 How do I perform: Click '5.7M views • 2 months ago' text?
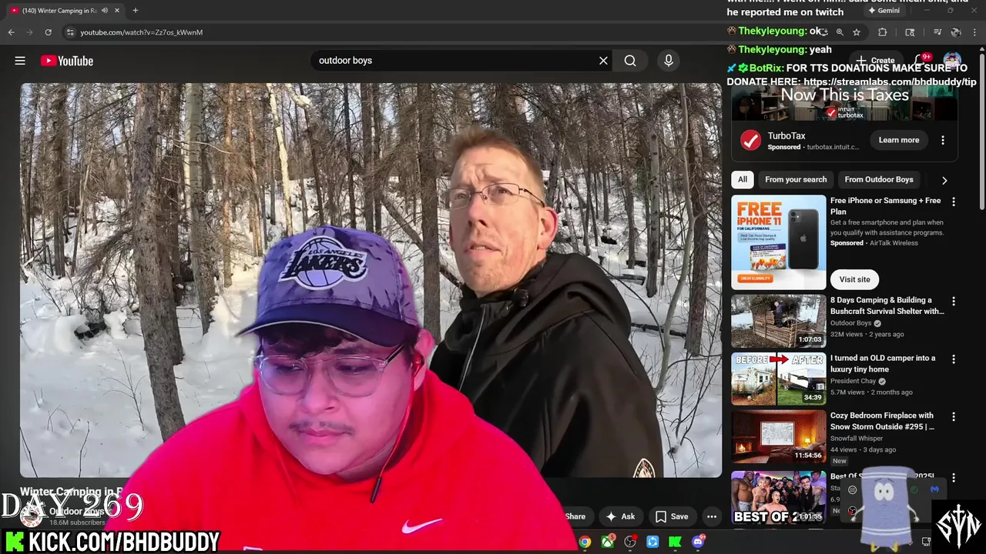coord(871,392)
